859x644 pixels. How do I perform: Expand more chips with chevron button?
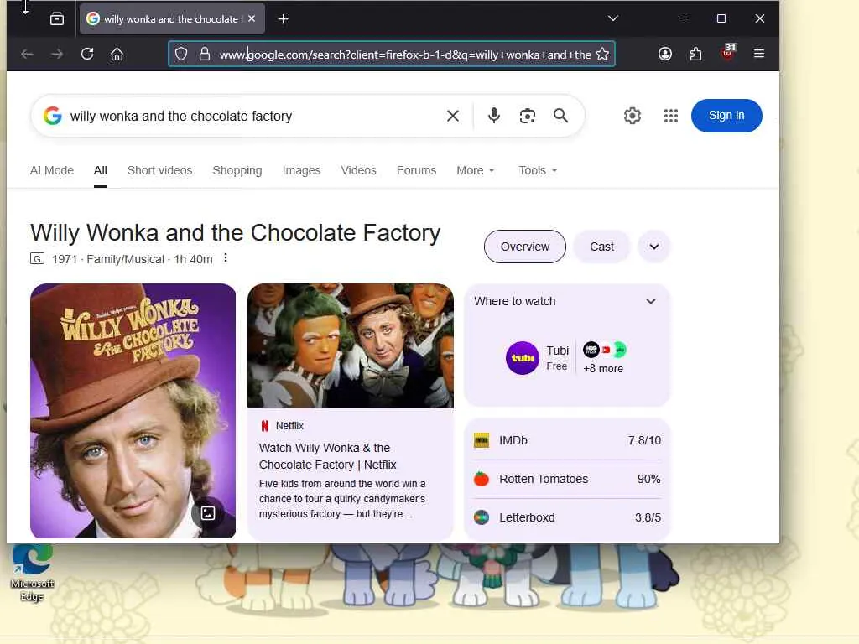(x=654, y=247)
